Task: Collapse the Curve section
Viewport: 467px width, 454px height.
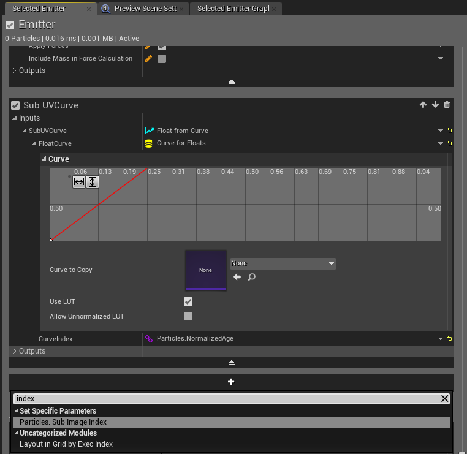Action: pos(44,159)
